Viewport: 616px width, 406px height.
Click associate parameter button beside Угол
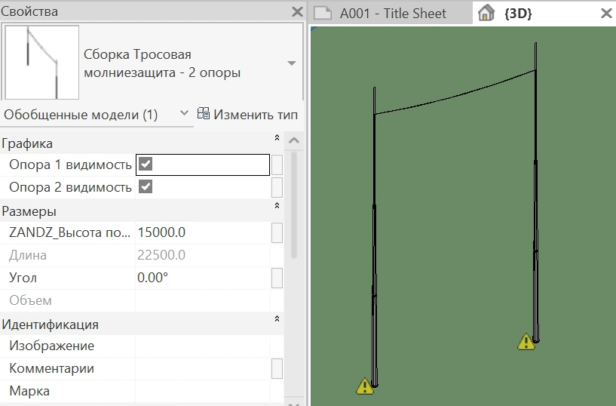pos(277,278)
